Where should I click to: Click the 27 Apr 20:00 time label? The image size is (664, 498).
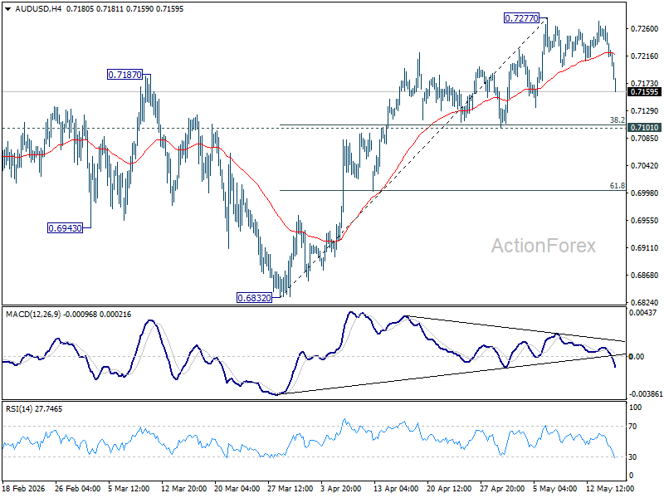pyautogui.click(x=502, y=489)
